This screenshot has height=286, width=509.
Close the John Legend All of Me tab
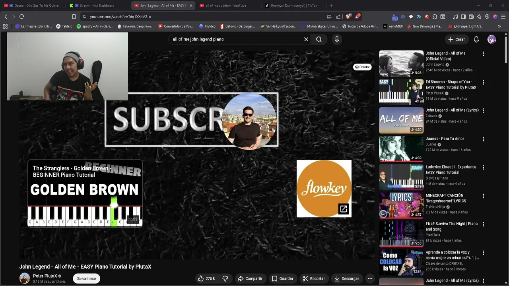(191, 6)
